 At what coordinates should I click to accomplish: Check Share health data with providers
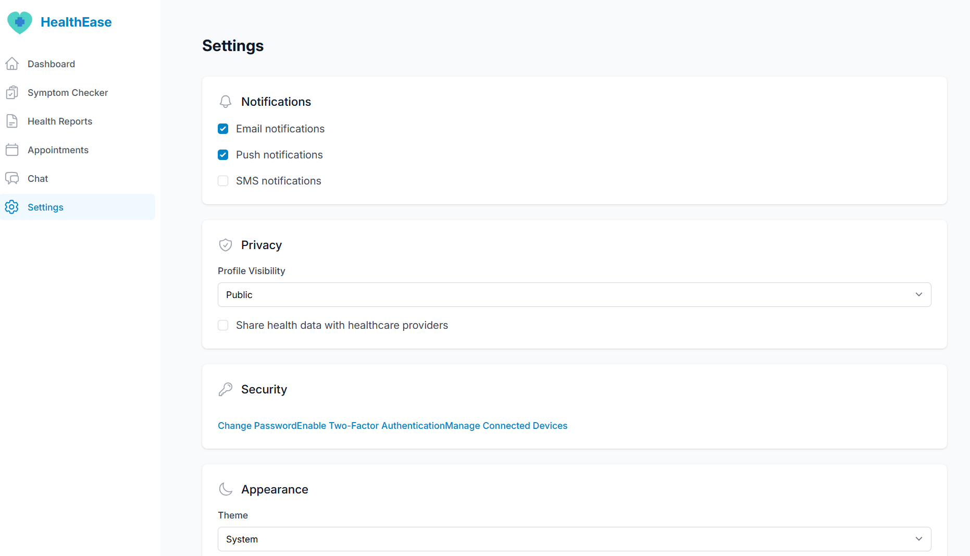tap(223, 325)
